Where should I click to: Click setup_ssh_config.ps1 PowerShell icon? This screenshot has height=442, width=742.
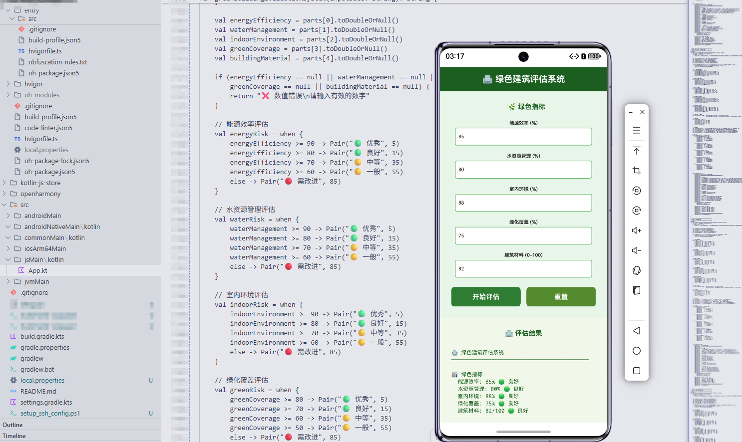13,413
